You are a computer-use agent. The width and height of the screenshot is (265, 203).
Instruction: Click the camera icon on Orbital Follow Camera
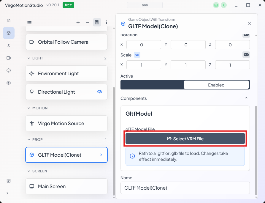pyautogui.click(x=32, y=42)
